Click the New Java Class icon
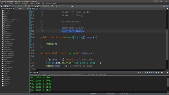 pyautogui.click(x=32, y=6)
